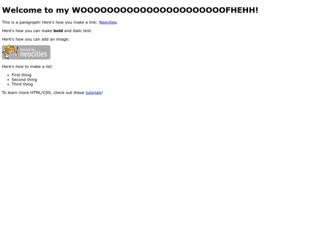Click the hosted by neocities badge image
The height and width of the screenshot is (232, 310).
click(x=26, y=52)
